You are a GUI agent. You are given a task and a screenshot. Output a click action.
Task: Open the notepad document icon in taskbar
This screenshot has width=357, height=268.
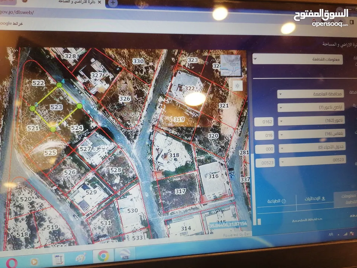58,260
